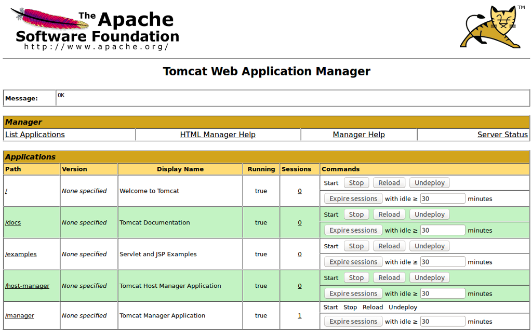Reload the Tomcat Documentation application
This screenshot has height=333, width=532.
(x=389, y=215)
